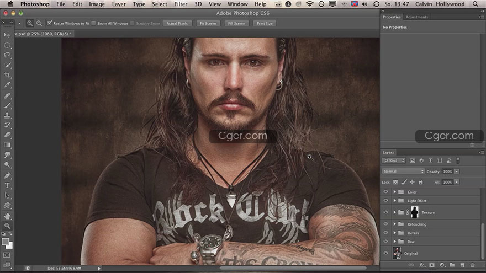Select the Clone Stamp tool

7,115
